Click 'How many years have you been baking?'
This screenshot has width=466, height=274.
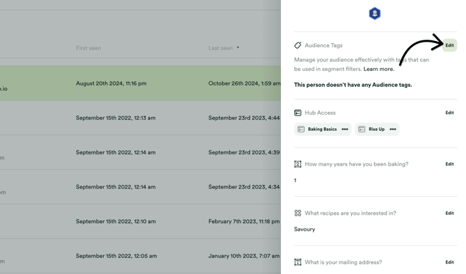356,164
